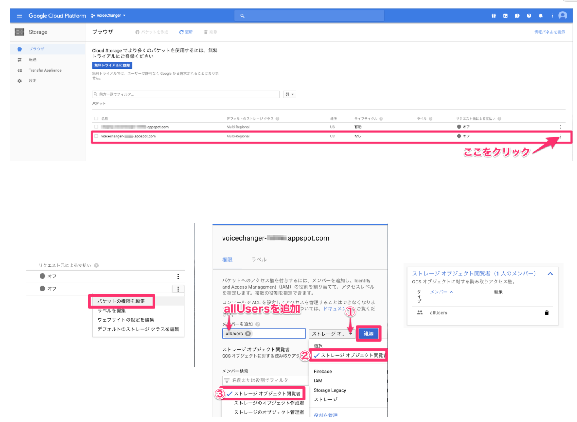Toggle the select-all checkbox beside 名前
577x422 pixels.
click(96, 119)
